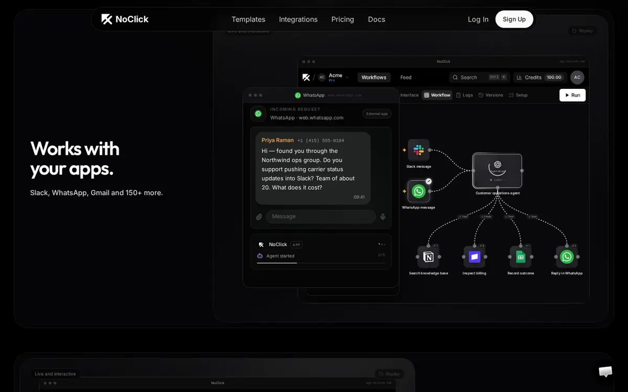The width and height of the screenshot is (628, 392).
Task: Click the Agent started progress bar
Action: coord(321,263)
